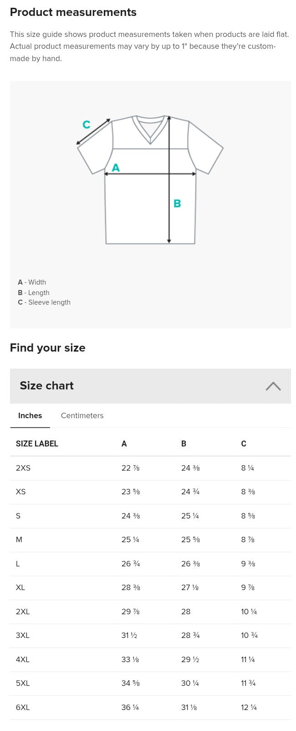Image resolution: width=296 pixels, height=731 pixels.
Task: Click the 'C - Sleeve length' legend text
Action: click(x=44, y=302)
